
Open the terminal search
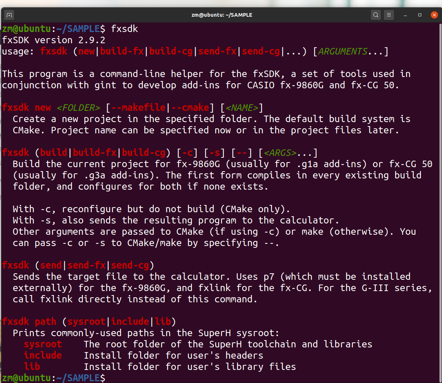(376, 15)
